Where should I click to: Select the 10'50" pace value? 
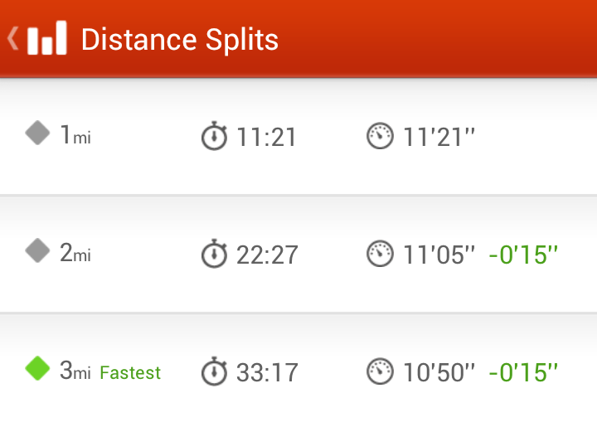(439, 371)
